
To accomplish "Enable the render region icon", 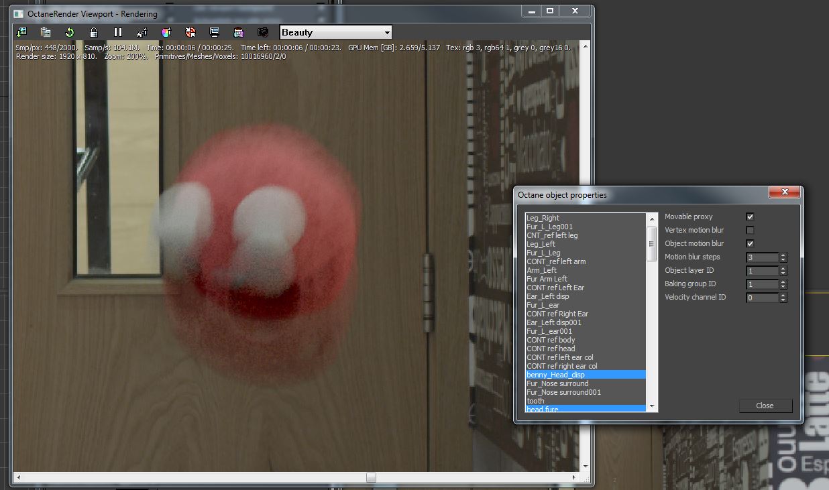I will 239,32.
